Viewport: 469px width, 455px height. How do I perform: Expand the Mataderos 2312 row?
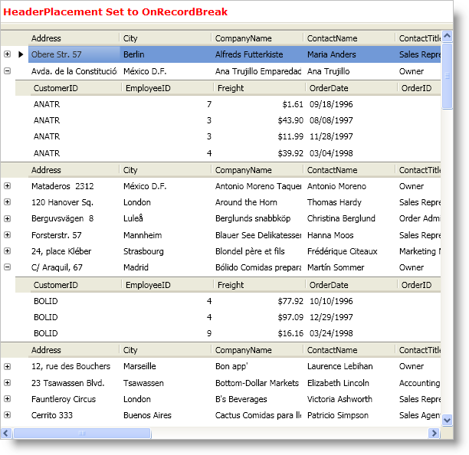click(x=7, y=186)
